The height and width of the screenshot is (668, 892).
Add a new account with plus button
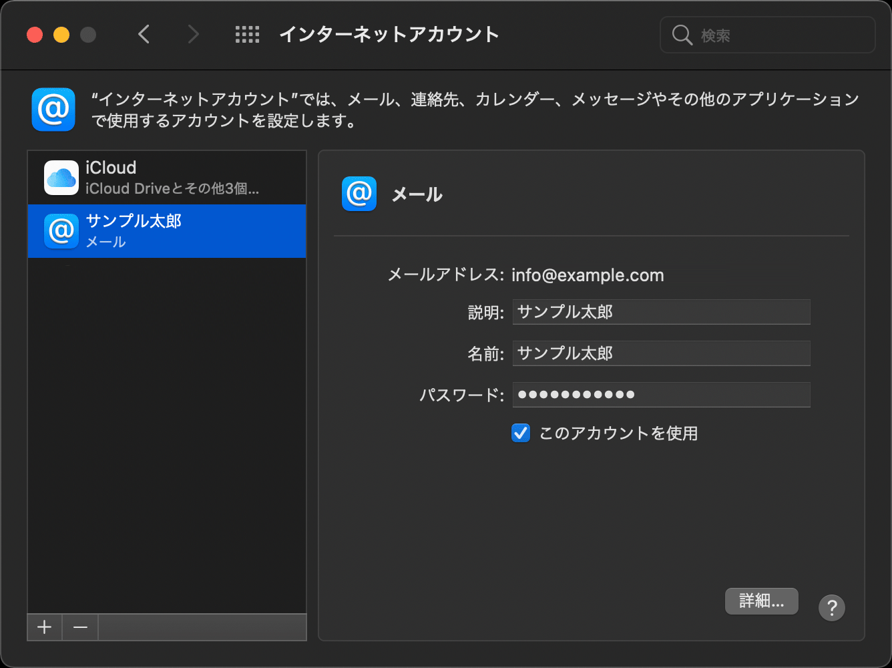point(45,627)
